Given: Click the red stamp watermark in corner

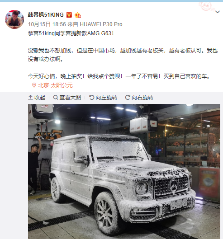Looking at the screenshot, I should (x=206, y=6).
